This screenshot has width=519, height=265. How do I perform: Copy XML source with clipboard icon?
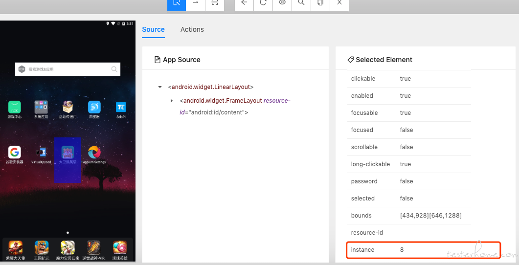pyautogui.click(x=320, y=3)
